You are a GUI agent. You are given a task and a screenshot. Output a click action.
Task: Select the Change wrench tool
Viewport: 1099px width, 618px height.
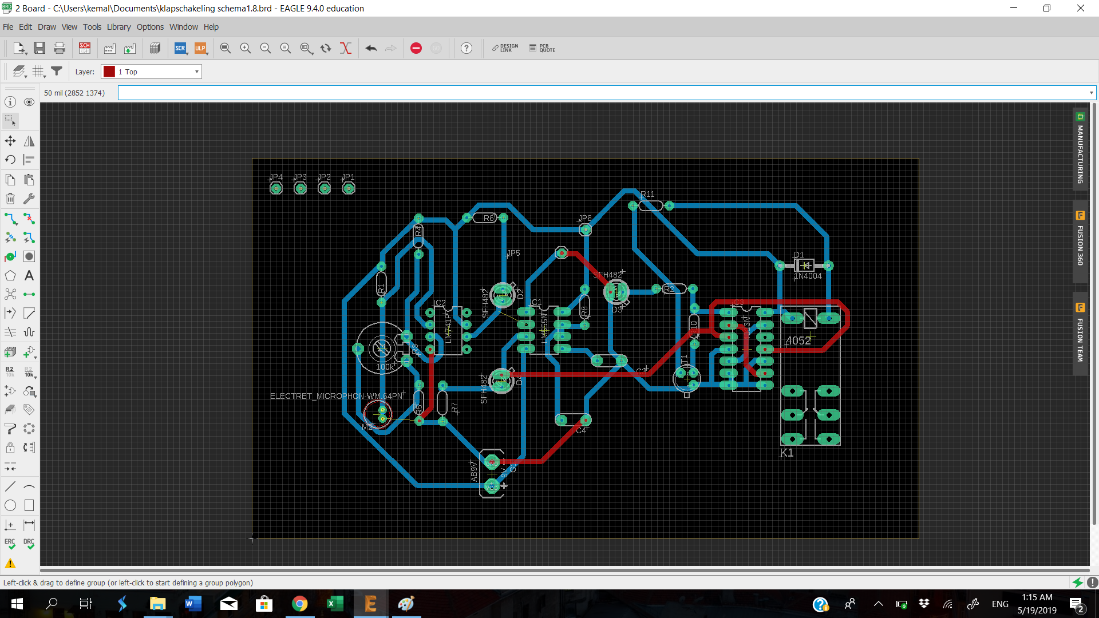tap(29, 199)
